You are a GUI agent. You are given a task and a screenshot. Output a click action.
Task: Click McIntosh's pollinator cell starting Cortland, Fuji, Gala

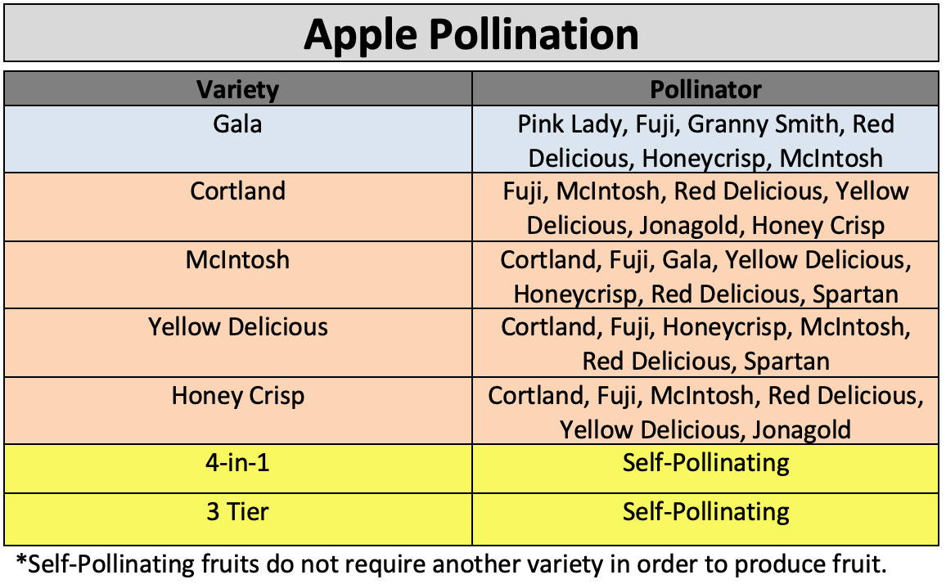click(x=705, y=275)
